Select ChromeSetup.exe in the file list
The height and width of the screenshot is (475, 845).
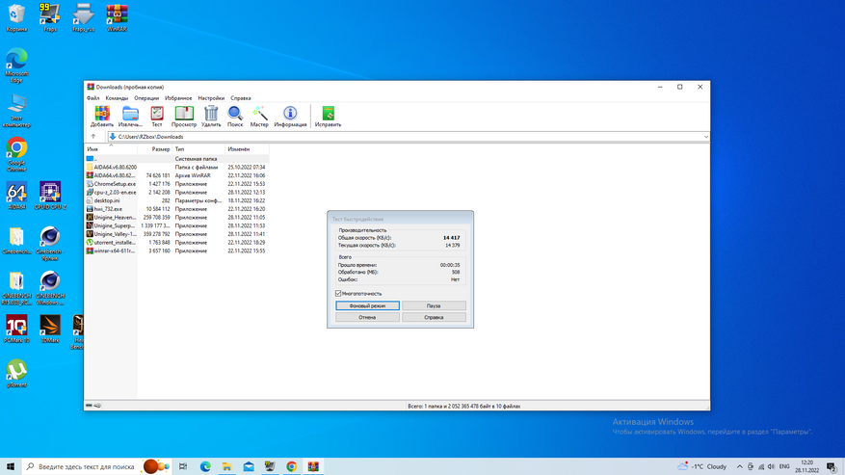click(x=116, y=183)
